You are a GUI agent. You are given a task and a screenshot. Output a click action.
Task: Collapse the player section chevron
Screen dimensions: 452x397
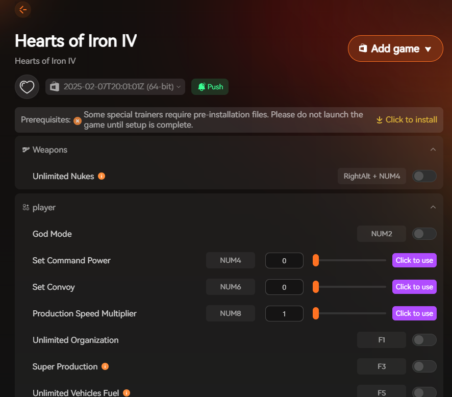(433, 207)
